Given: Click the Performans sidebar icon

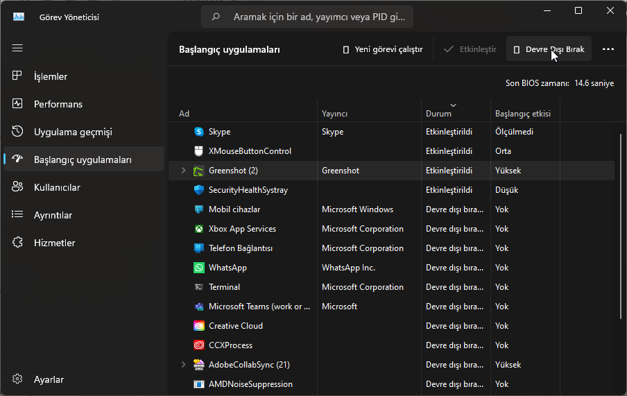Looking at the screenshot, I should coord(17,103).
